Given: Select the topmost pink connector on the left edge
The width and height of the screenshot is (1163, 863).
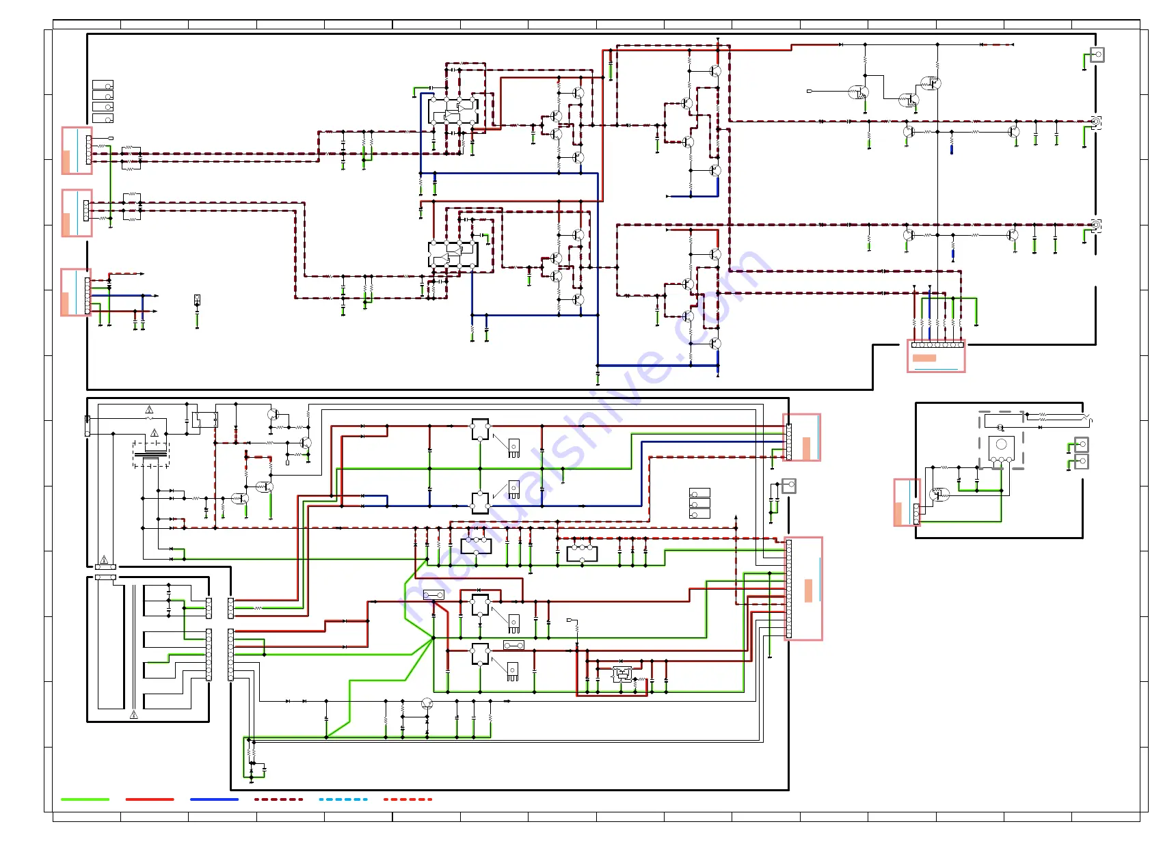Looking at the screenshot, I should pos(77,150).
